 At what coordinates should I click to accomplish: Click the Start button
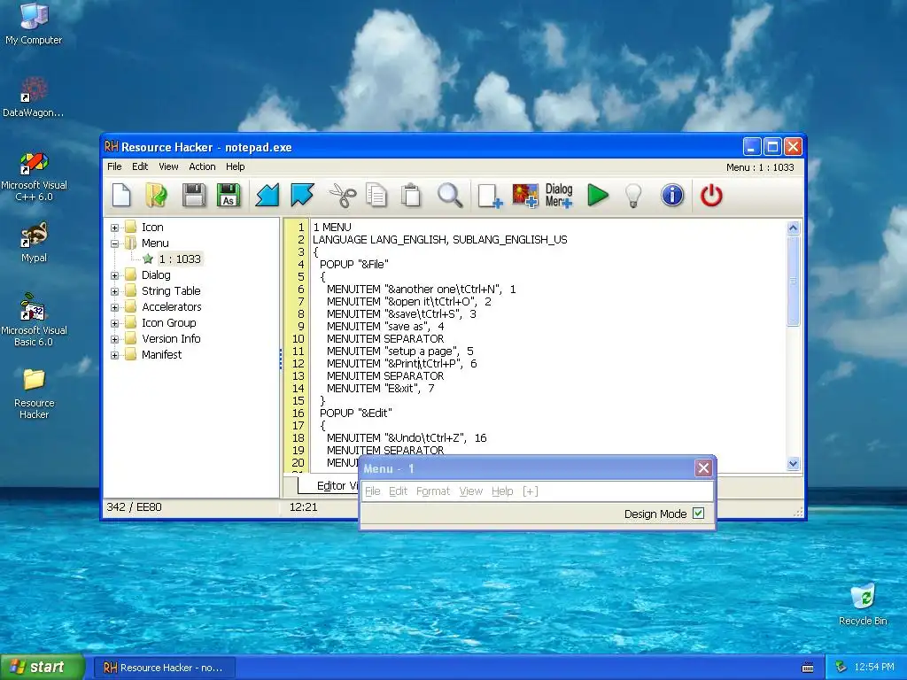[43, 667]
